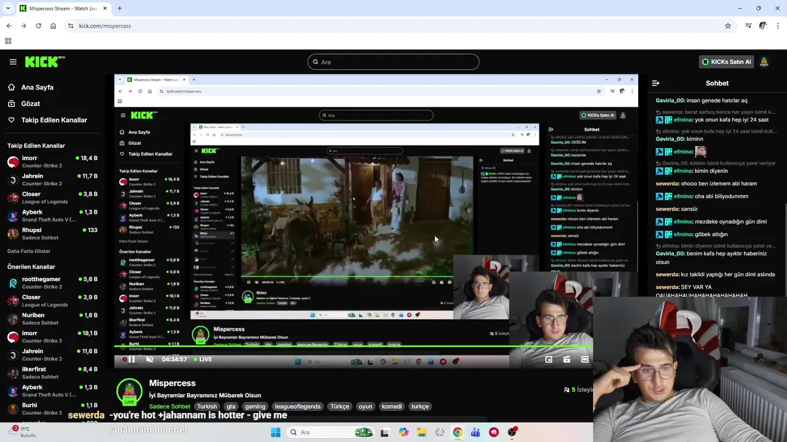This screenshot has width=787, height=442.
Task: Click Gaviria_00's name on 'benim kafa hep' message
Action: pos(670,254)
